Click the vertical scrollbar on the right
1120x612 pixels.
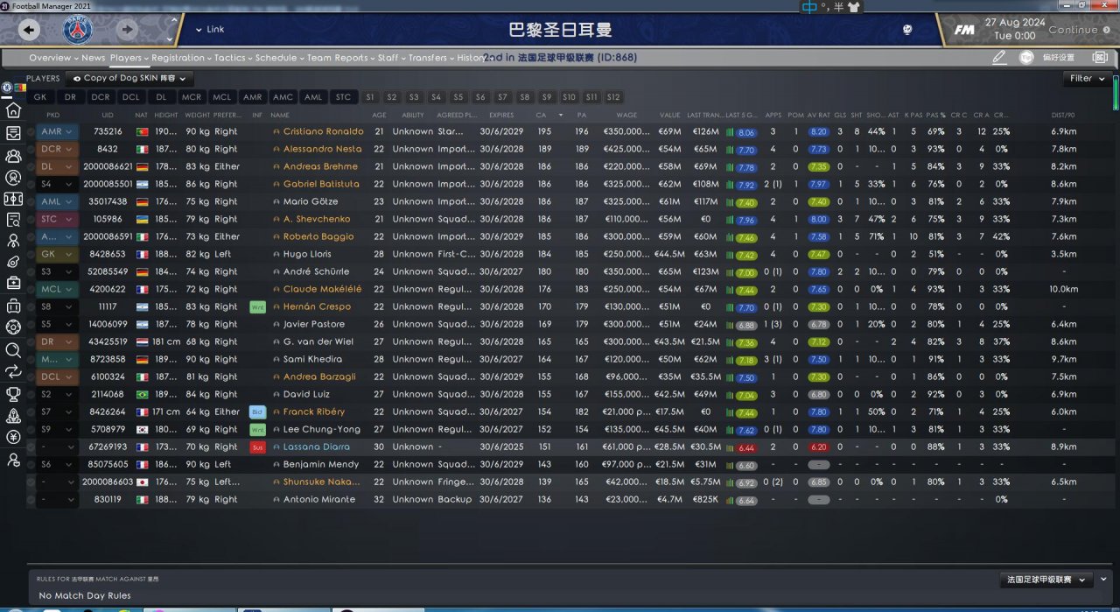click(x=1116, y=92)
